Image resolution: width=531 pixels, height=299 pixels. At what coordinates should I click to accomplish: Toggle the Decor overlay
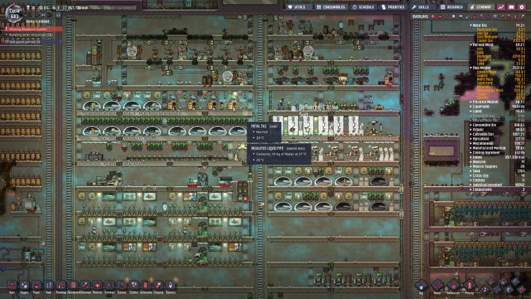pos(481,17)
